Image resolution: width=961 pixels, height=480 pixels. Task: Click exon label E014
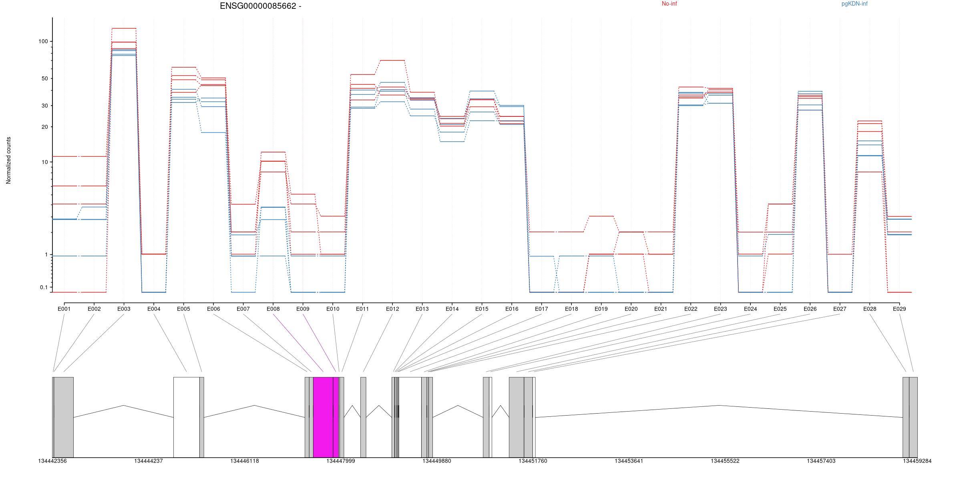(452, 309)
